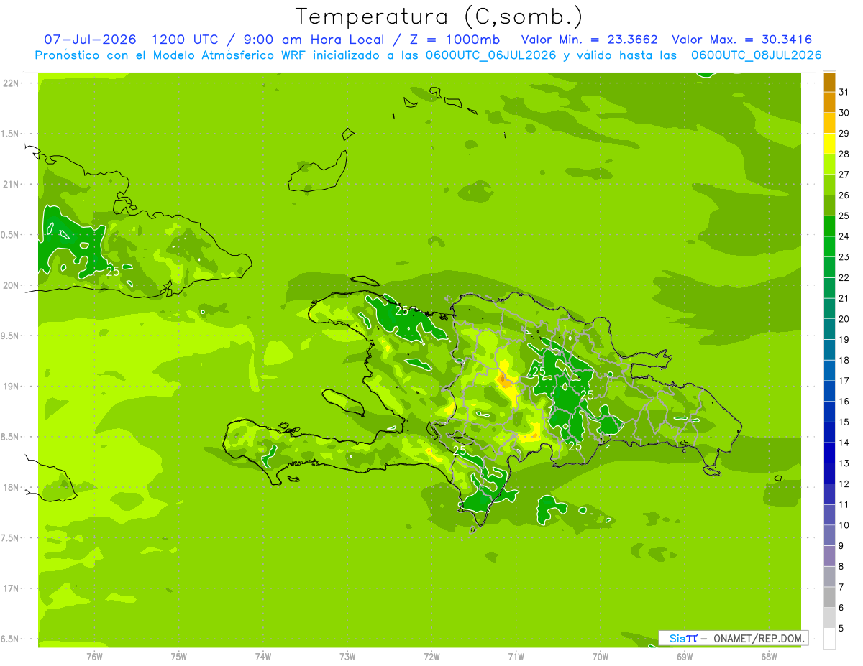863x666 pixels.
Task: Click the 17N latitude axis label
Action: tap(10, 588)
